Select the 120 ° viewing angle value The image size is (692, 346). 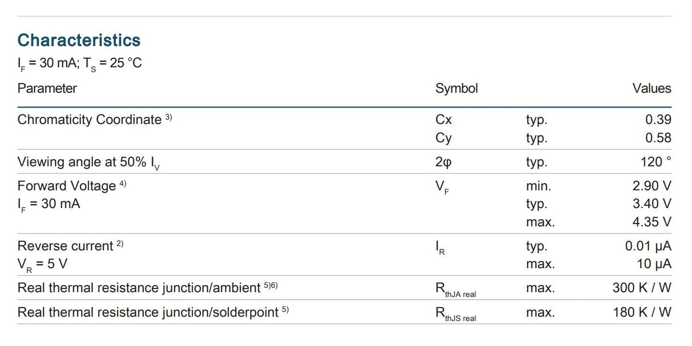coord(655,162)
